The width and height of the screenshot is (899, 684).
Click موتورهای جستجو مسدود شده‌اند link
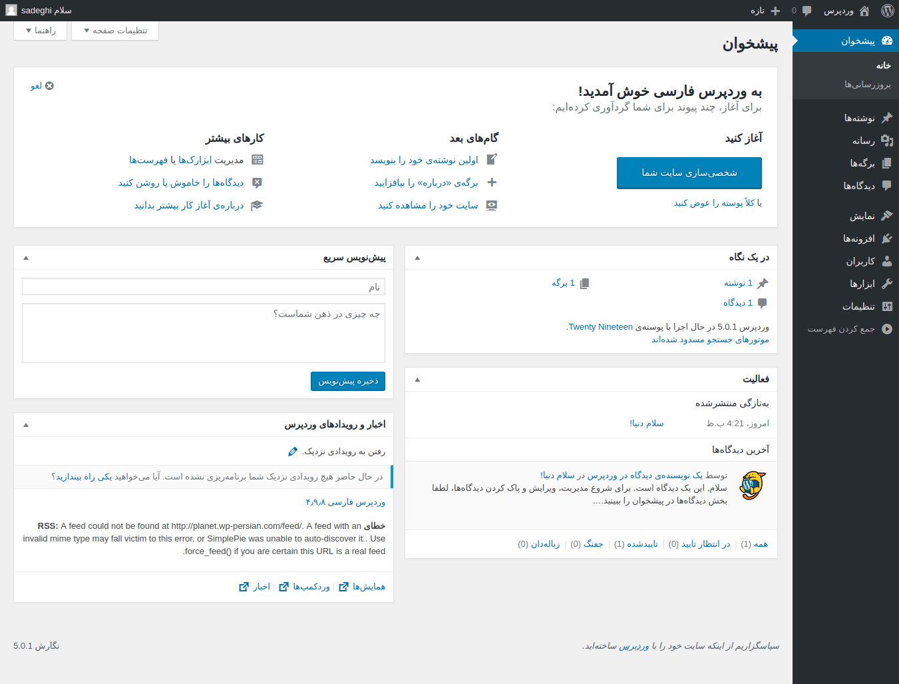[711, 340]
